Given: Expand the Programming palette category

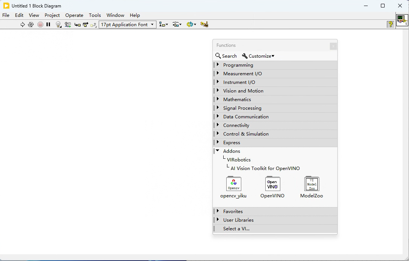Looking at the screenshot, I should [238, 65].
